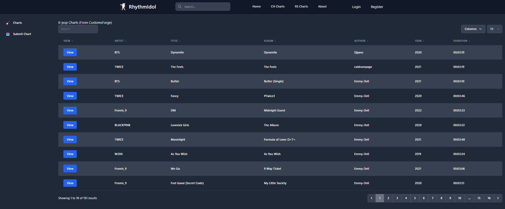Click the guitar icon next to Charts
This screenshot has width=505, height=209.
click(8, 23)
